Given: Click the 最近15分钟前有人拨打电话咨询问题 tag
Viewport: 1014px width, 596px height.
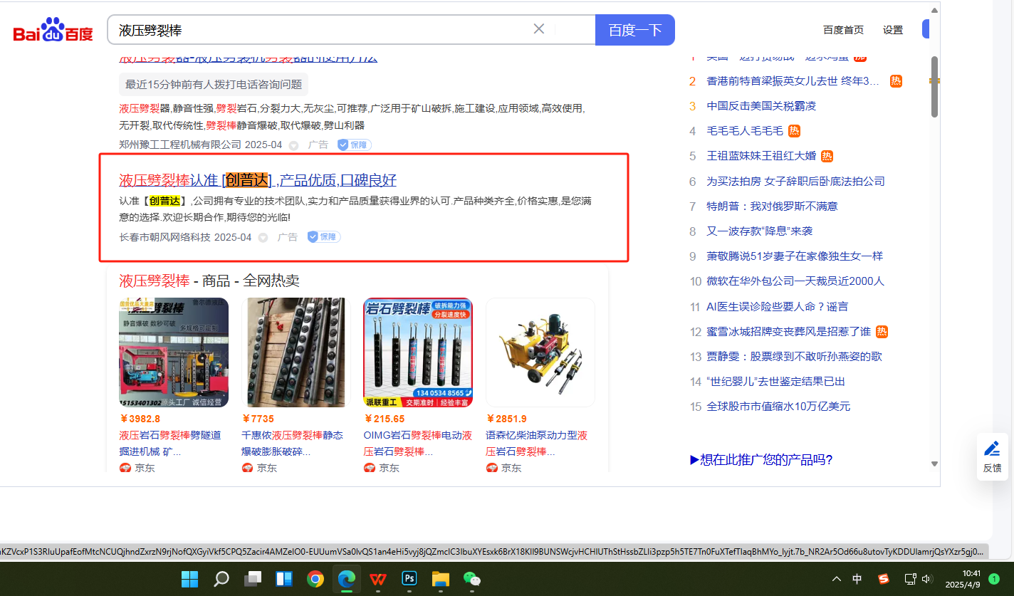Looking at the screenshot, I should (x=214, y=84).
